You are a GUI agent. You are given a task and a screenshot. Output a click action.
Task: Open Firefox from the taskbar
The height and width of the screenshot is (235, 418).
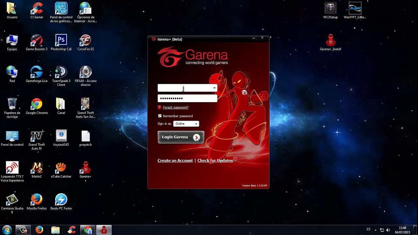pyautogui.click(x=39, y=230)
